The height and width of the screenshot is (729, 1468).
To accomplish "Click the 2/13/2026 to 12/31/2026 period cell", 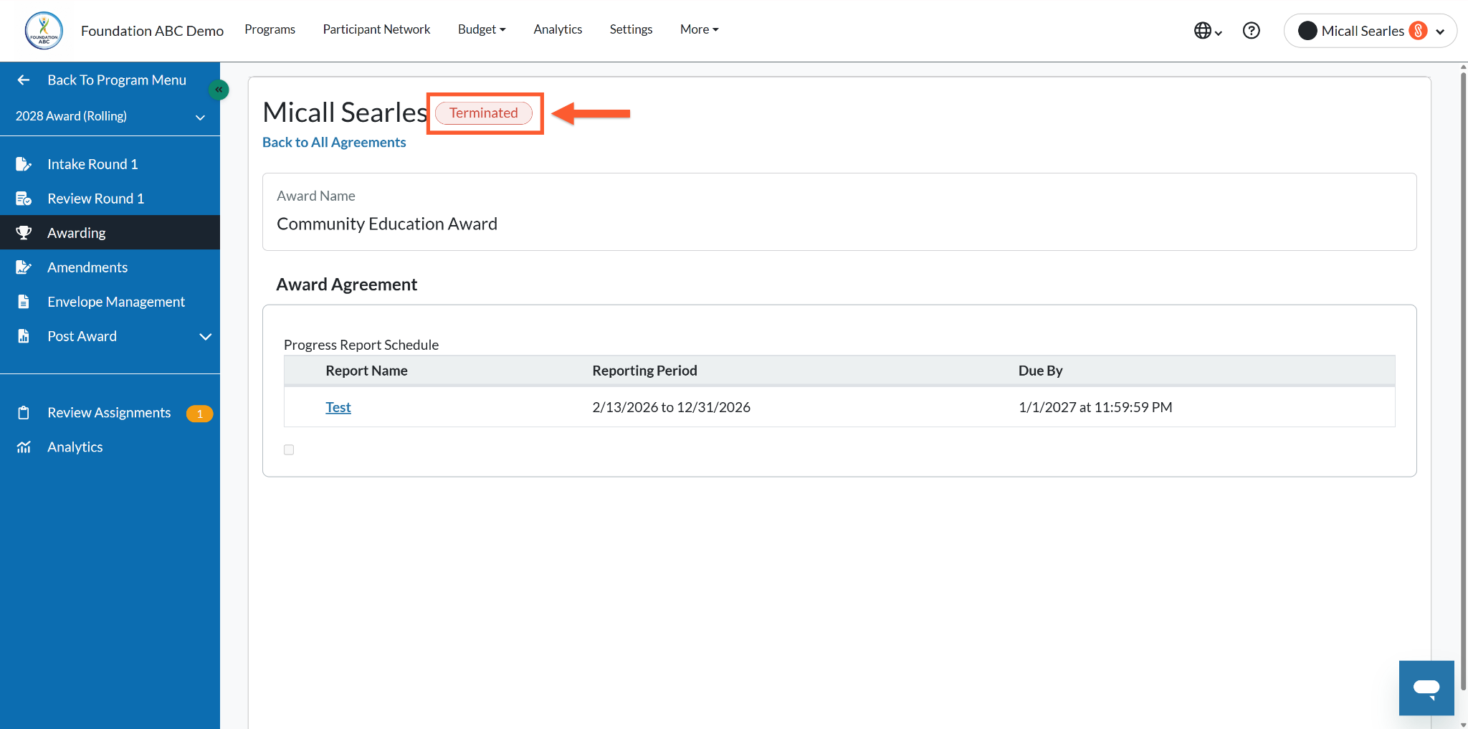I will (671, 407).
